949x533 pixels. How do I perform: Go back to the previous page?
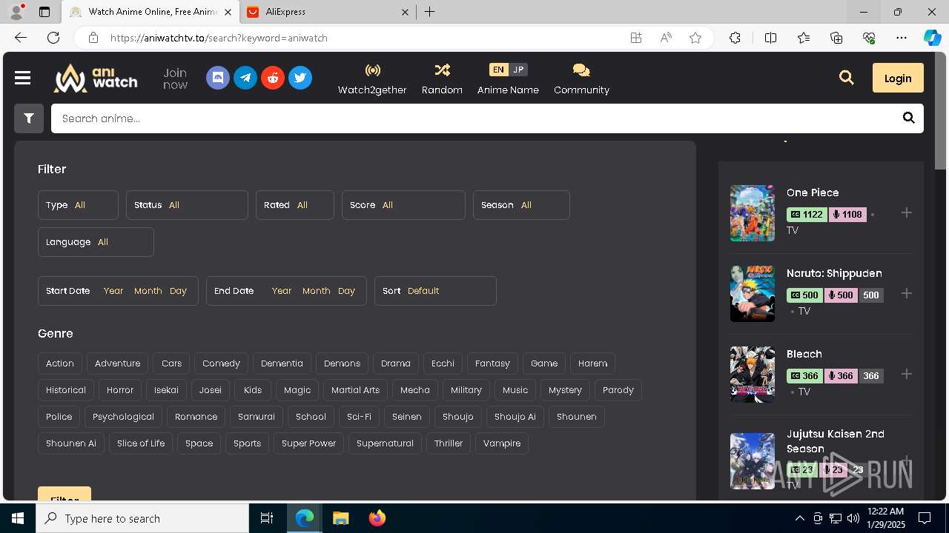point(21,38)
